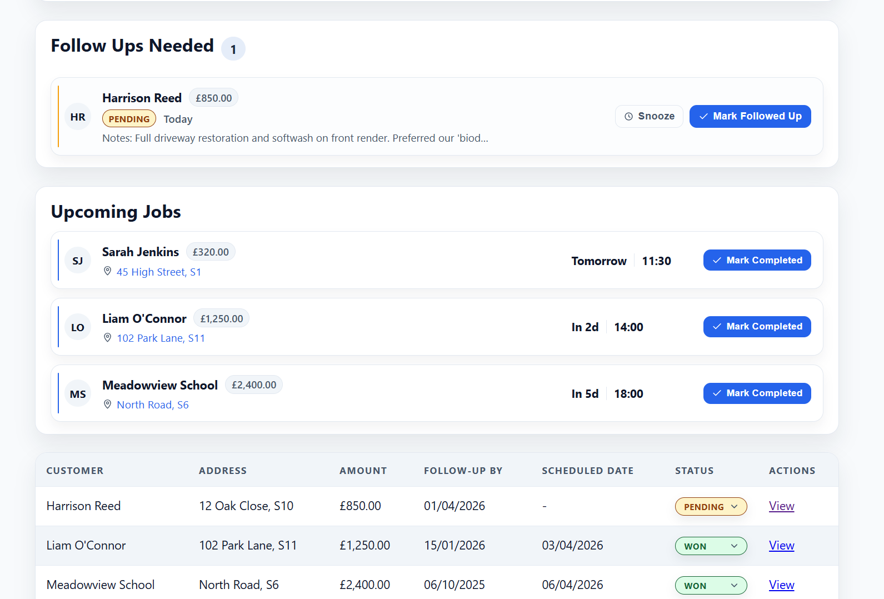View Meadowview School quote details
Screen dimensions: 884x599
(x=781, y=585)
